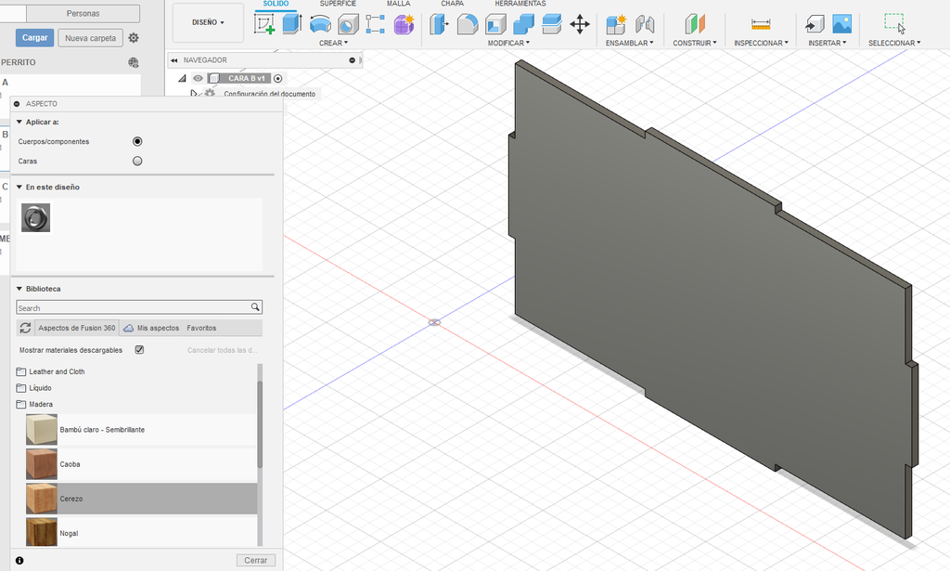Collapse the Biblioteca section
This screenshot has height=571, width=950.
point(19,289)
